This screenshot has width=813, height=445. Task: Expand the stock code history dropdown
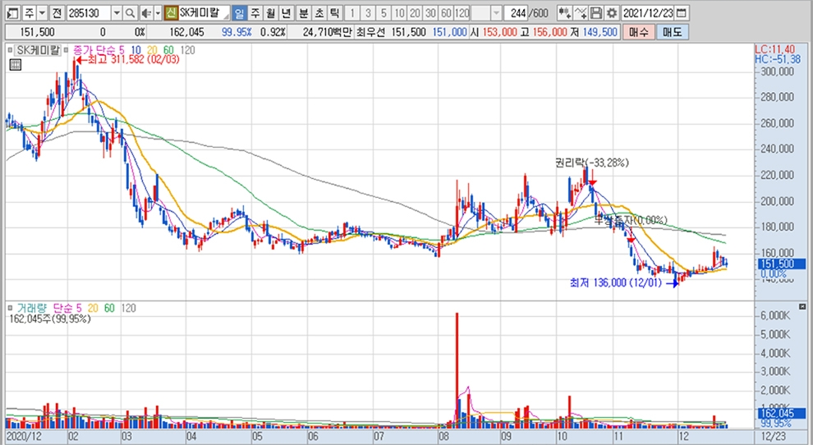[117, 13]
